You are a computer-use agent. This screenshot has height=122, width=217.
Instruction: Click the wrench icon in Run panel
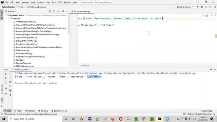tap(6, 78)
